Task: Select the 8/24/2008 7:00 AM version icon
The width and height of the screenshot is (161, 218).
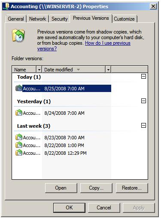Action: tap(19, 113)
